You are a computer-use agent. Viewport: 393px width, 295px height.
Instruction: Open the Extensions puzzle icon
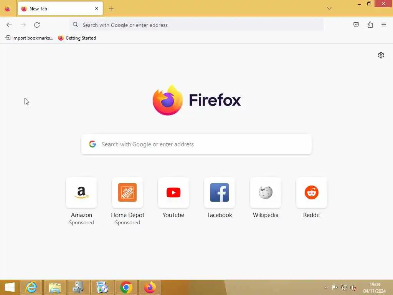(x=370, y=25)
